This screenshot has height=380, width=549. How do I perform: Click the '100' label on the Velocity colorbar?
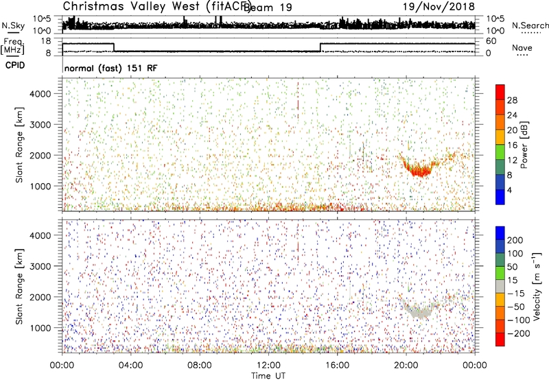point(515,254)
